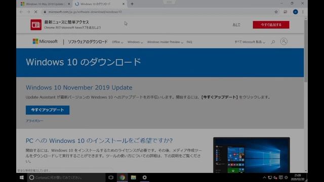Click the red 今すぐ追加する button
324x182 pixels.
(271, 25)
